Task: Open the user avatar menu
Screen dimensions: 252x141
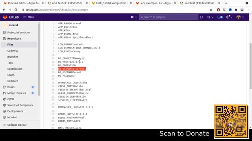Action: click(x=239, y=17)
